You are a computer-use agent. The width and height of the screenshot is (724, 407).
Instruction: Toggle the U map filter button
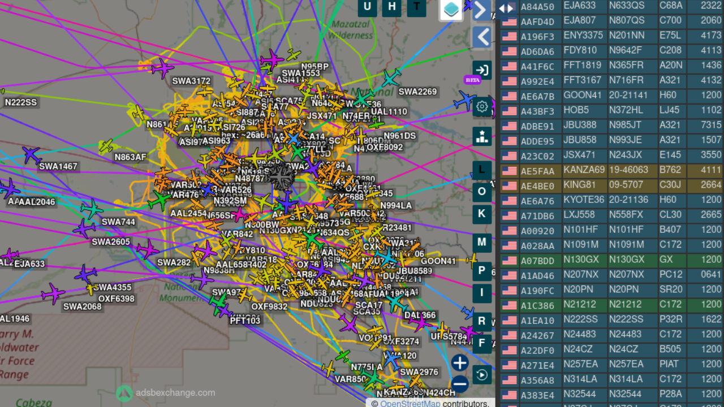click(368, 7)
